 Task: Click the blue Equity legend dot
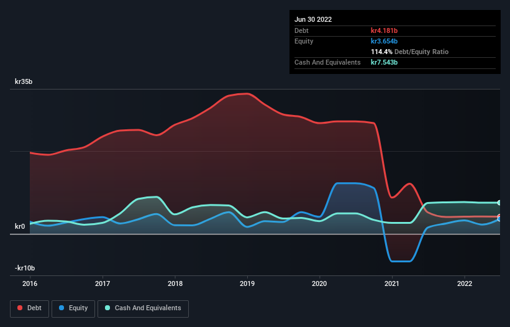(x=61, y=308)
